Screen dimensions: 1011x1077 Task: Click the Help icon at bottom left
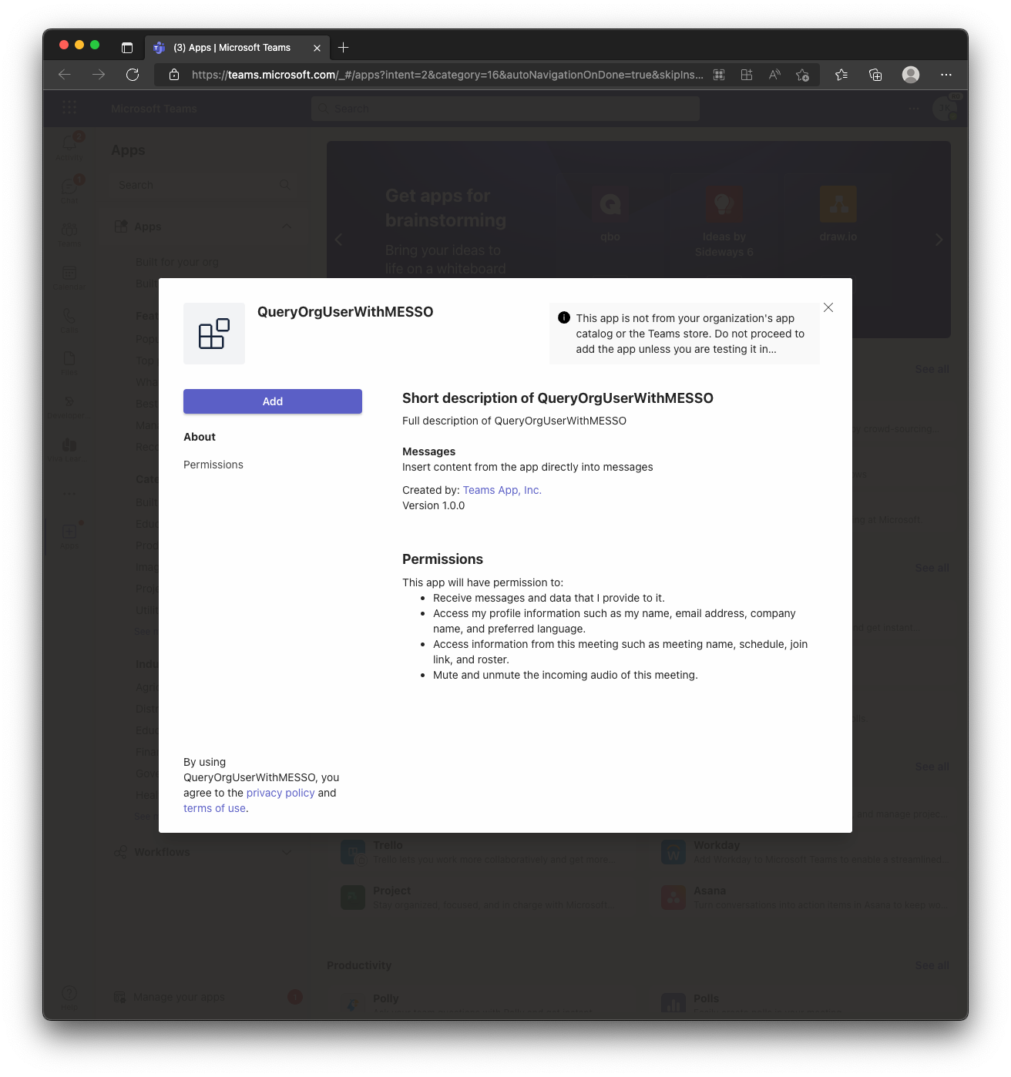click(69, 992)
